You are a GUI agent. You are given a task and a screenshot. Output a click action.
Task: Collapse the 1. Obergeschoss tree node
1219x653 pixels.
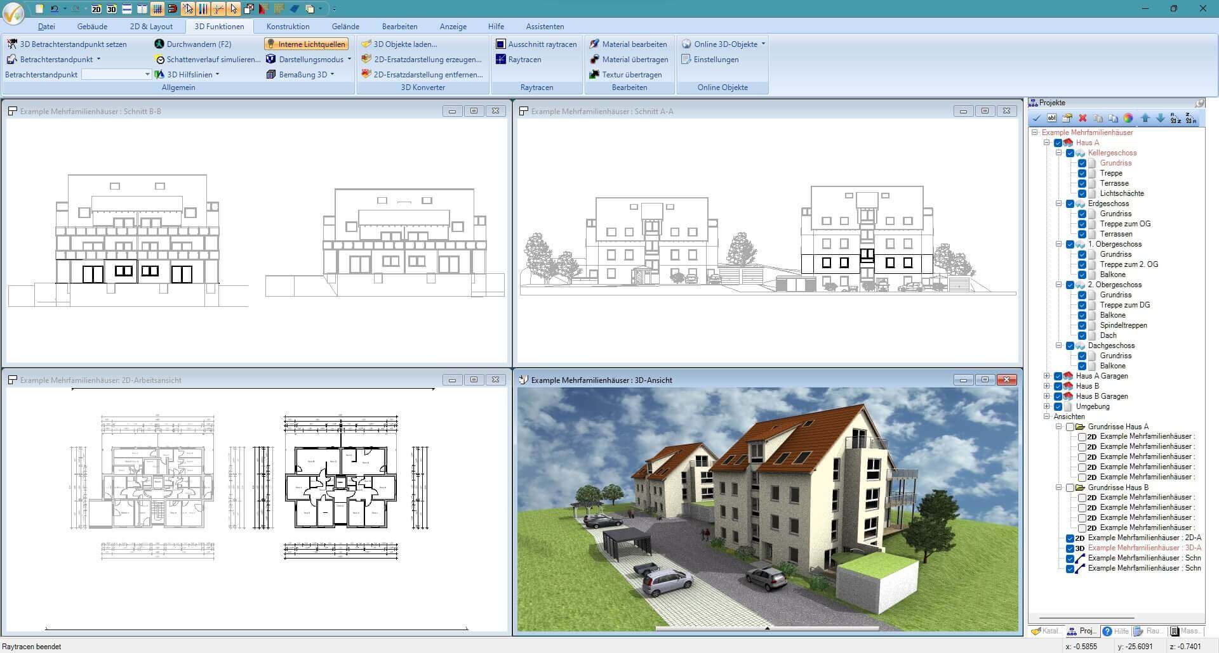[x=1058, y=244]
